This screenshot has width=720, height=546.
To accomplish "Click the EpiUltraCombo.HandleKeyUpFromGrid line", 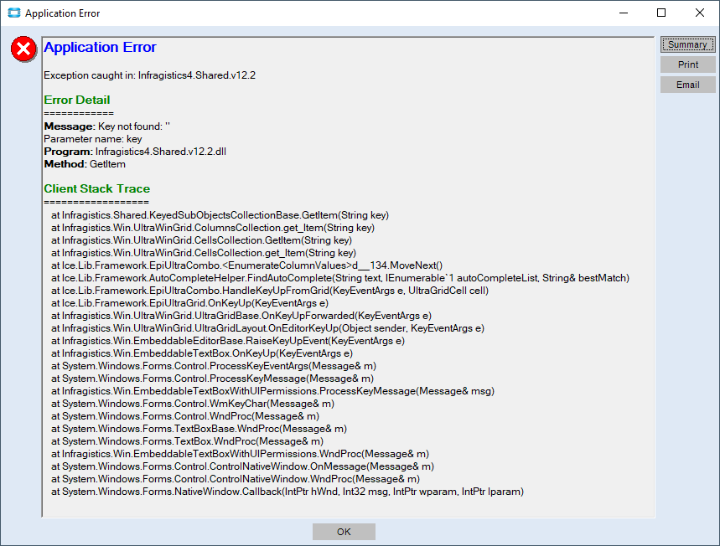I will 270,291.
